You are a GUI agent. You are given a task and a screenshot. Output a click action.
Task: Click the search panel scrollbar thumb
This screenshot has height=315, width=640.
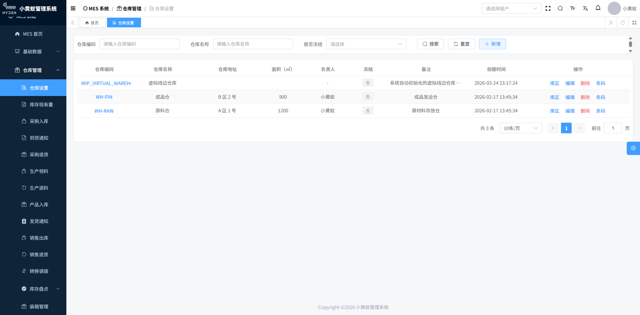(x=630, y=44)
